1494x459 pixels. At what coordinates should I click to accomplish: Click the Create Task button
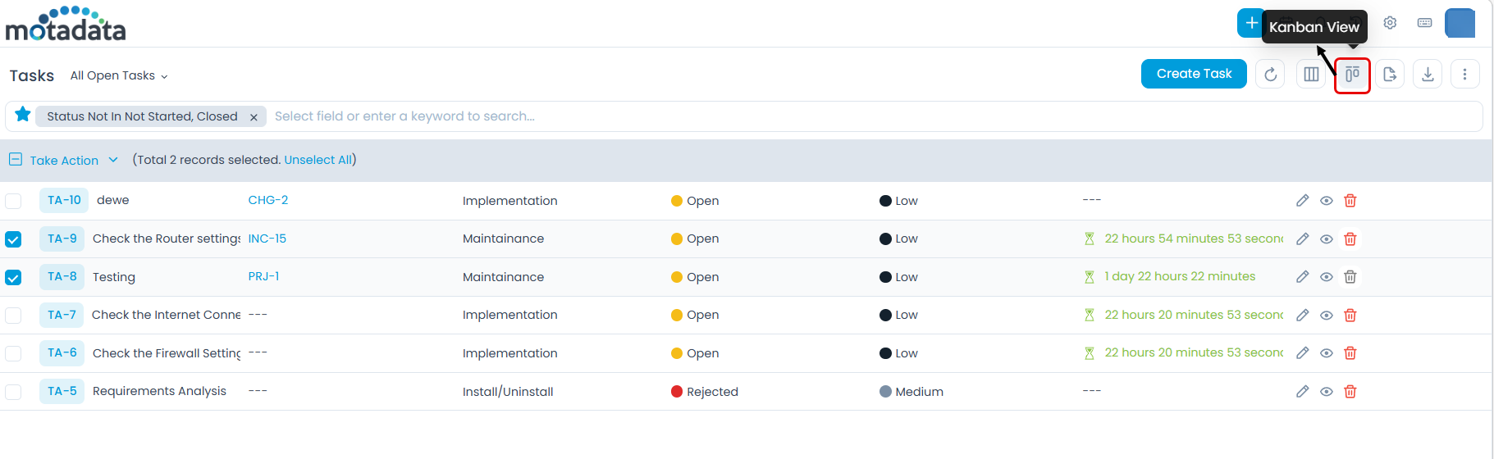pos(1194,74)
